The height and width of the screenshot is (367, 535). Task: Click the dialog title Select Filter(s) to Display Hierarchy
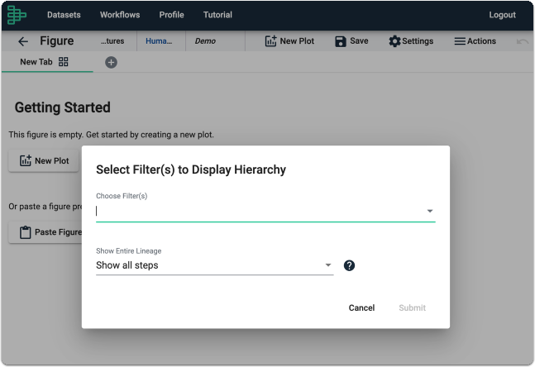pyautogui.click(x=191, y=169)
